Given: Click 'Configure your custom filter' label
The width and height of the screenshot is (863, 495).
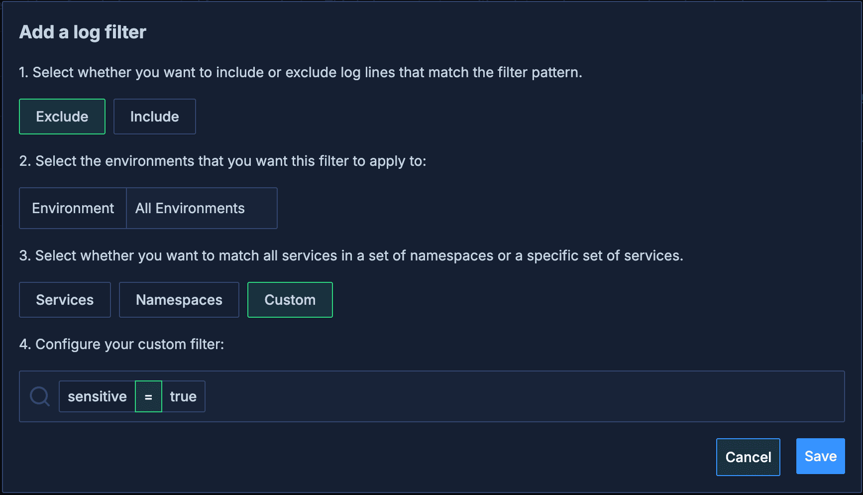Looking at the screenshot, I should click(x=121, y=345).
